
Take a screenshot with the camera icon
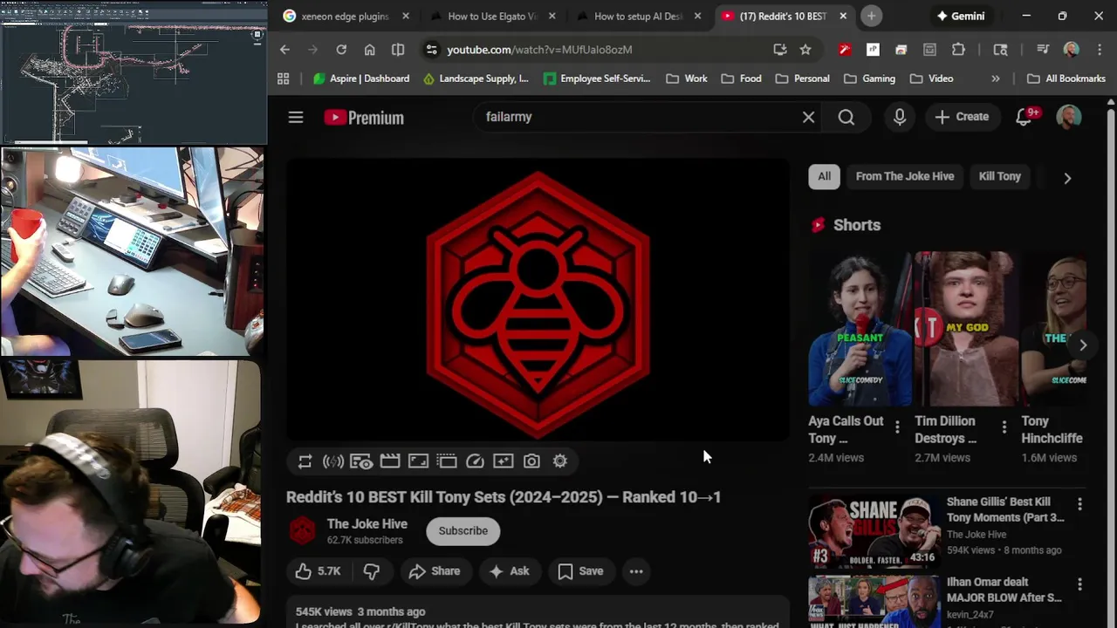(x=531, y=461)
